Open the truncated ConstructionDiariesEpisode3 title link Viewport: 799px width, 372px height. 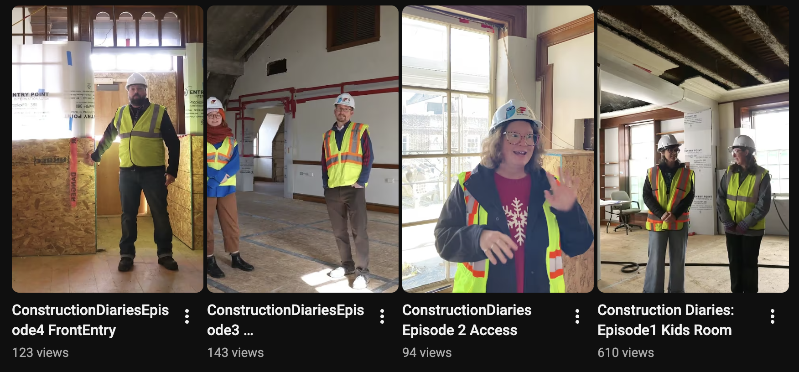pos(285,320)
